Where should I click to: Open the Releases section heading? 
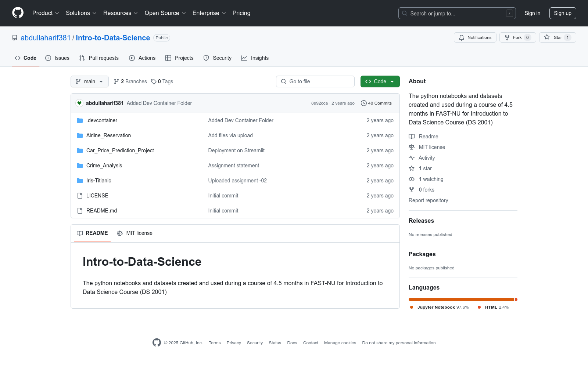pyautogui.click(x=421, y=221)
